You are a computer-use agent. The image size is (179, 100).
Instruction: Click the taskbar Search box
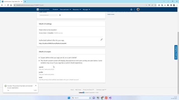click(81, 98)
